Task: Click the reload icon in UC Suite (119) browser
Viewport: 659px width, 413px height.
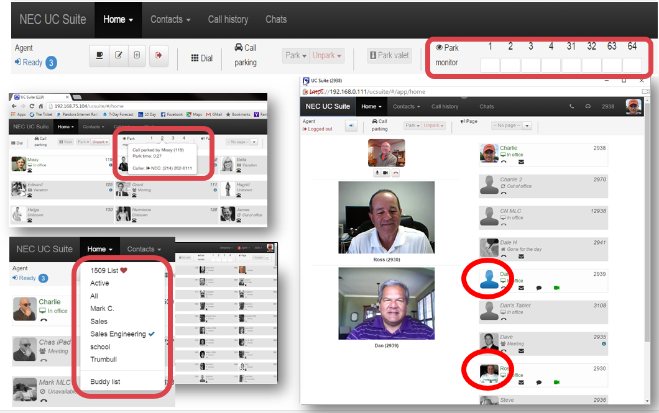Action: click(32, 106)
